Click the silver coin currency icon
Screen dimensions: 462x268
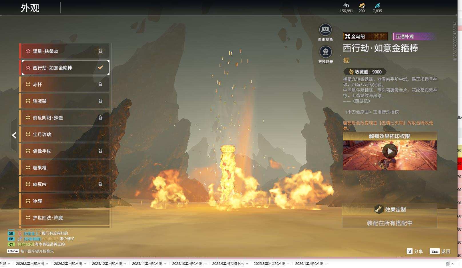click(346, 5)
